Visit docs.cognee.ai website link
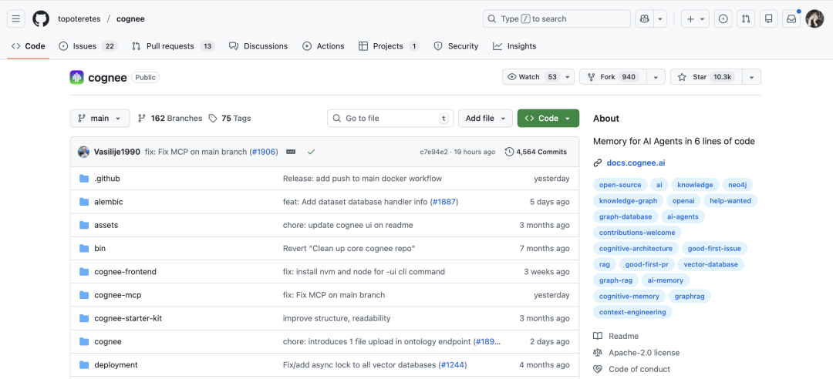This screenshot has height=379, width=833. point(636,163)
